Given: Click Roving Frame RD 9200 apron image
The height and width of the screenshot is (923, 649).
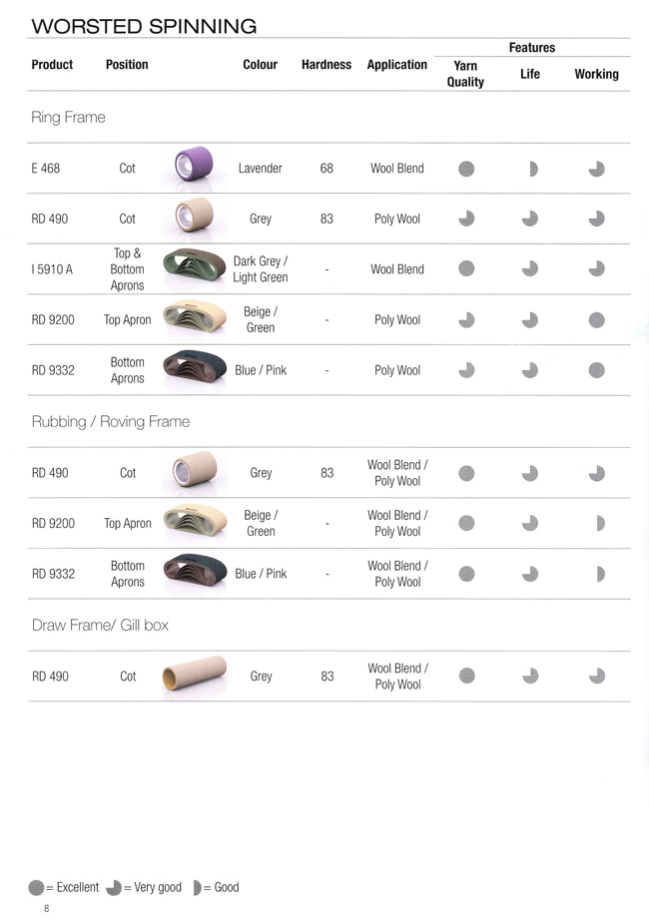Looking at the screenshot, I should (195, 522).
